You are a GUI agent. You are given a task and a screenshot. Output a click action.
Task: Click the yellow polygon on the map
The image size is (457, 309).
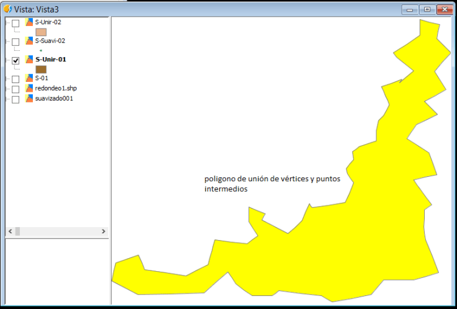[x=373, y=236]
